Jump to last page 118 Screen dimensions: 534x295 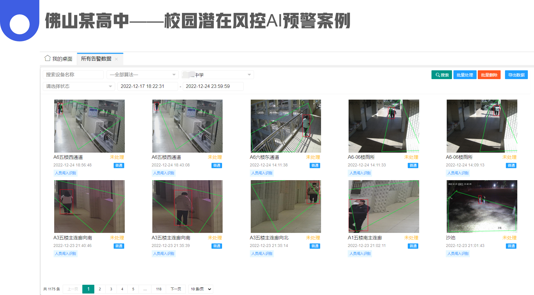[x=159, y=289]
